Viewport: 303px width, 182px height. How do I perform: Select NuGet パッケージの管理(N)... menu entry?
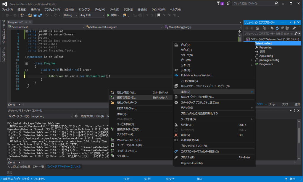point(214,97)
